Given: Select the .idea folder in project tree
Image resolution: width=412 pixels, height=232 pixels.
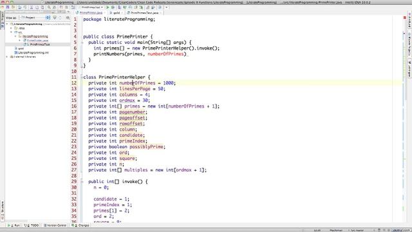Looking at the screenshot, I should click(21, 28).
